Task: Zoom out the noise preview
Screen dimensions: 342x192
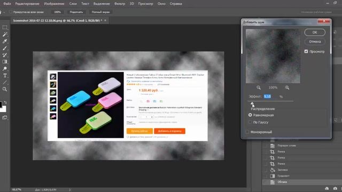Action: [259, 87]
